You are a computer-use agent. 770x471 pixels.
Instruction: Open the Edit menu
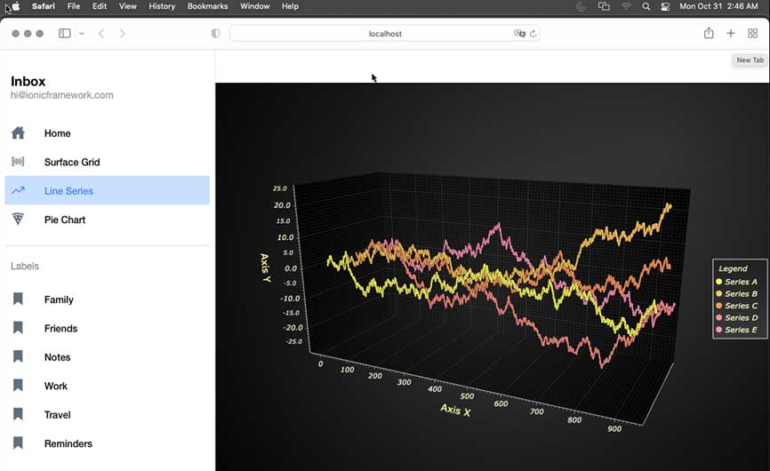tap(100, 6)
